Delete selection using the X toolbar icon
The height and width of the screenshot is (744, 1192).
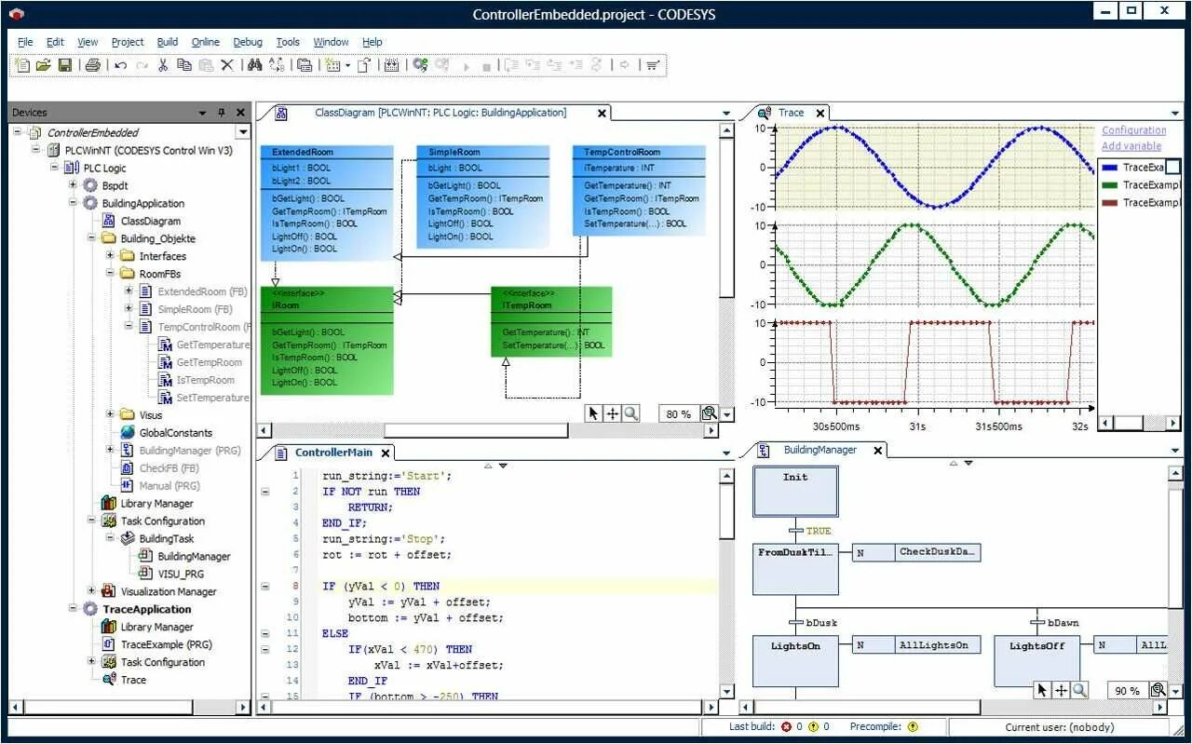coord(227,65)
